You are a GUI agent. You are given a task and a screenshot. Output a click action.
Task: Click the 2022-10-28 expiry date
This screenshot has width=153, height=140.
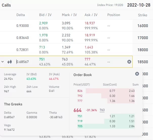point(139,5)
